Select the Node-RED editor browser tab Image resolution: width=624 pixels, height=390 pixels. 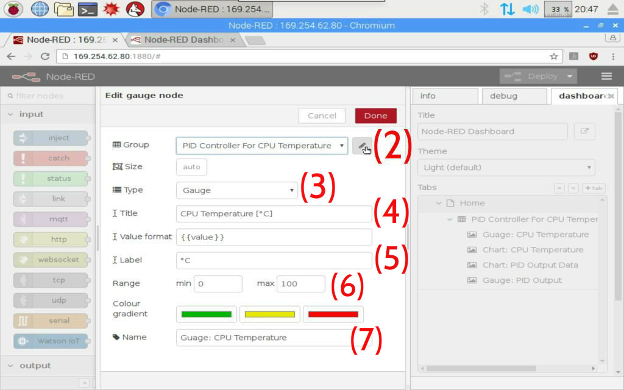click(x=66, y=40)
